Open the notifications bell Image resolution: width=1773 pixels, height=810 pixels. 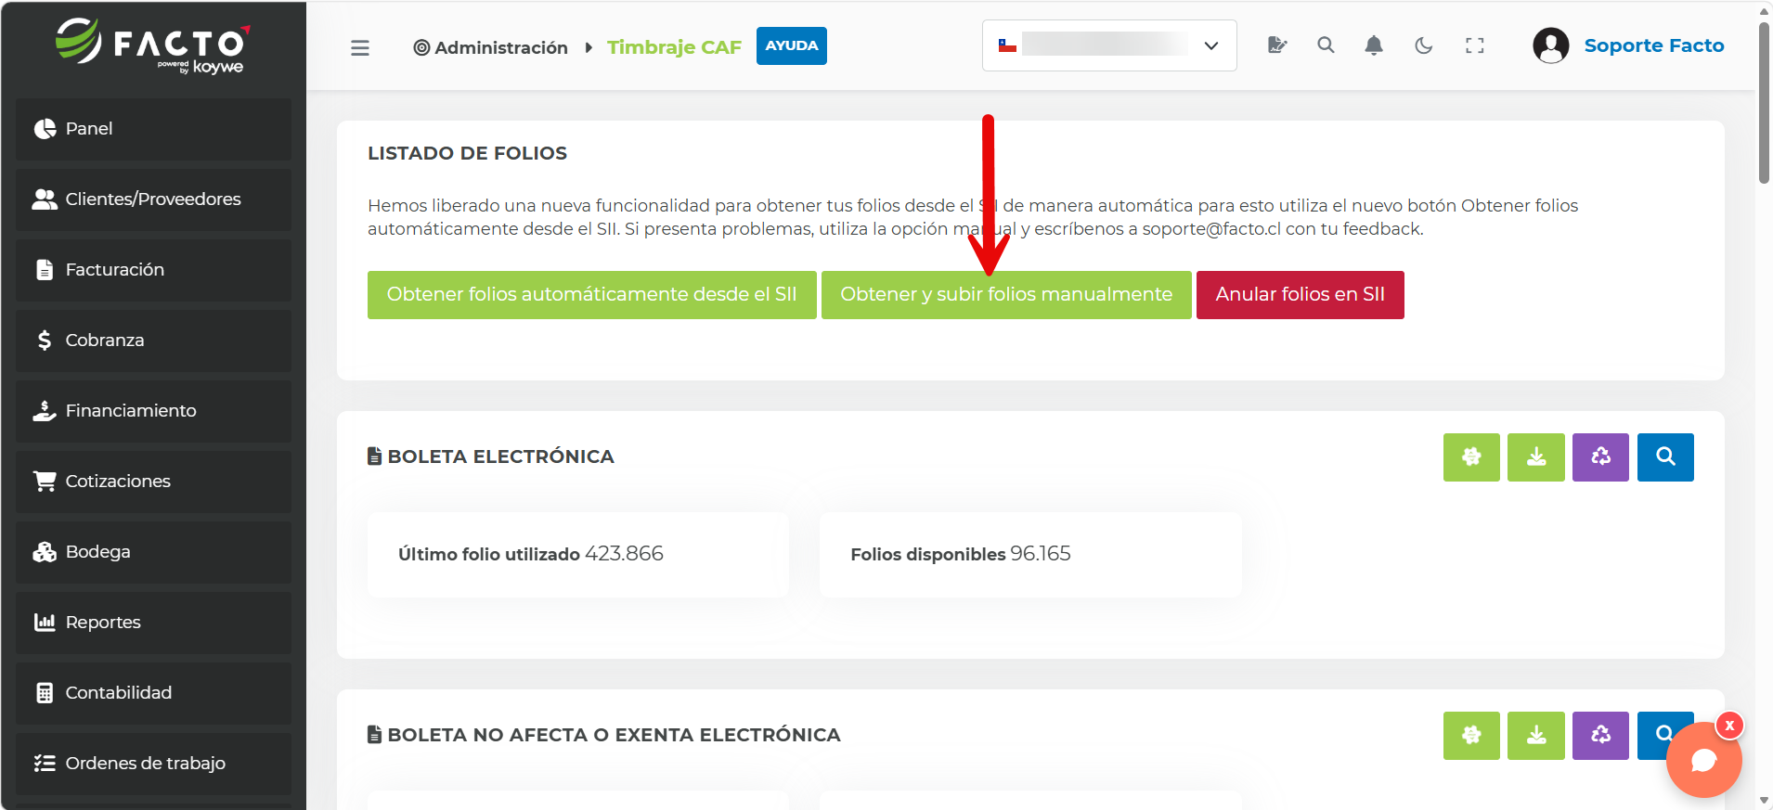1374,45
